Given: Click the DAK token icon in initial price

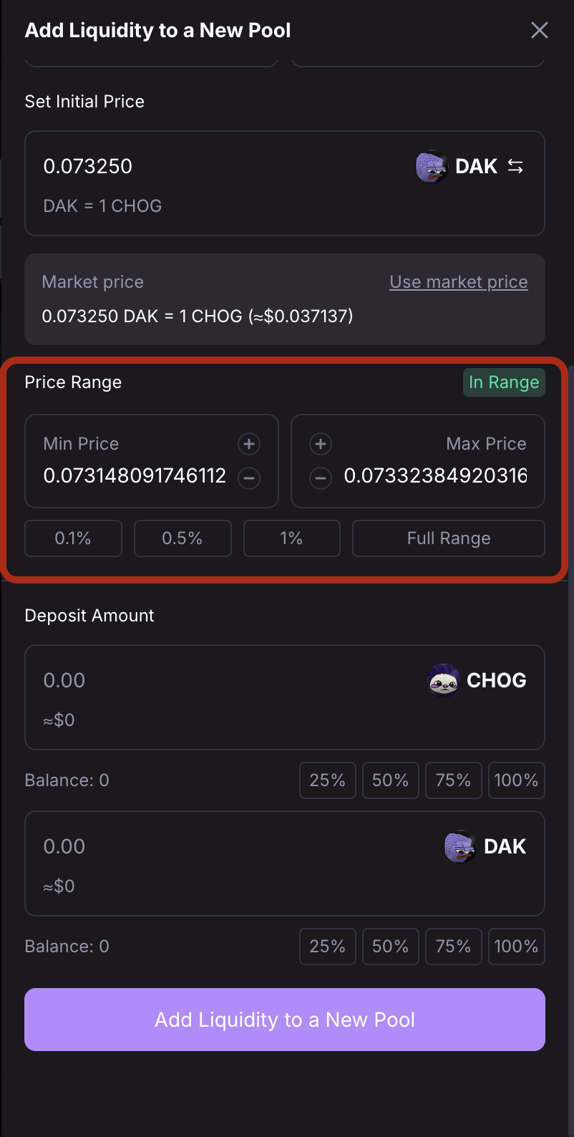Looking at the screenshot, I should [432, 167].
